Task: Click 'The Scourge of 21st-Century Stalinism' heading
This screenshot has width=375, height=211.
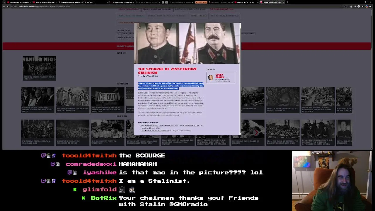Action: point(167,71)
